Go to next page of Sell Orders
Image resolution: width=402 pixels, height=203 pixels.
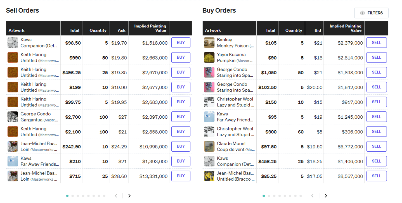pos(129,196)
